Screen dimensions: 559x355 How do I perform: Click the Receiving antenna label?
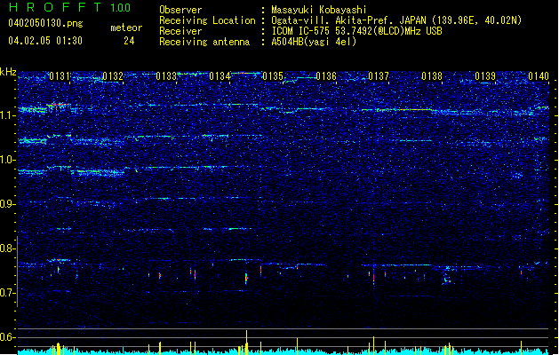point(204,42)
